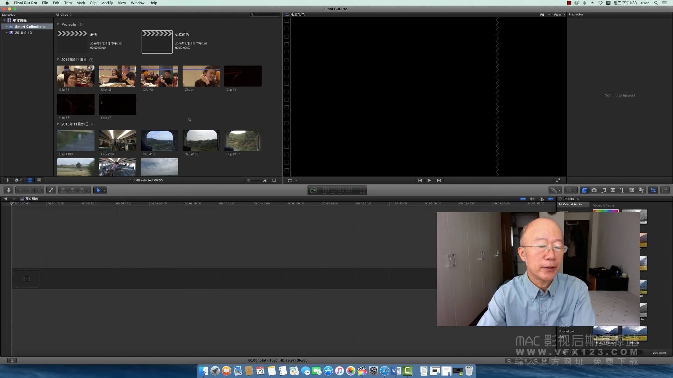Expand the 2016-9-13 event

coord(6,33)
